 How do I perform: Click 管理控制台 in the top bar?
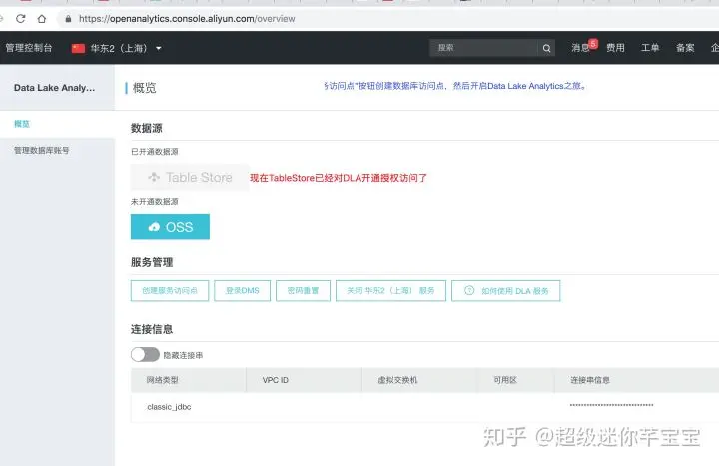point(29,48)
